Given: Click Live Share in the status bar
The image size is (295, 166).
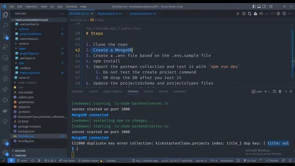Looking at the screenshot, I should 67,160.
